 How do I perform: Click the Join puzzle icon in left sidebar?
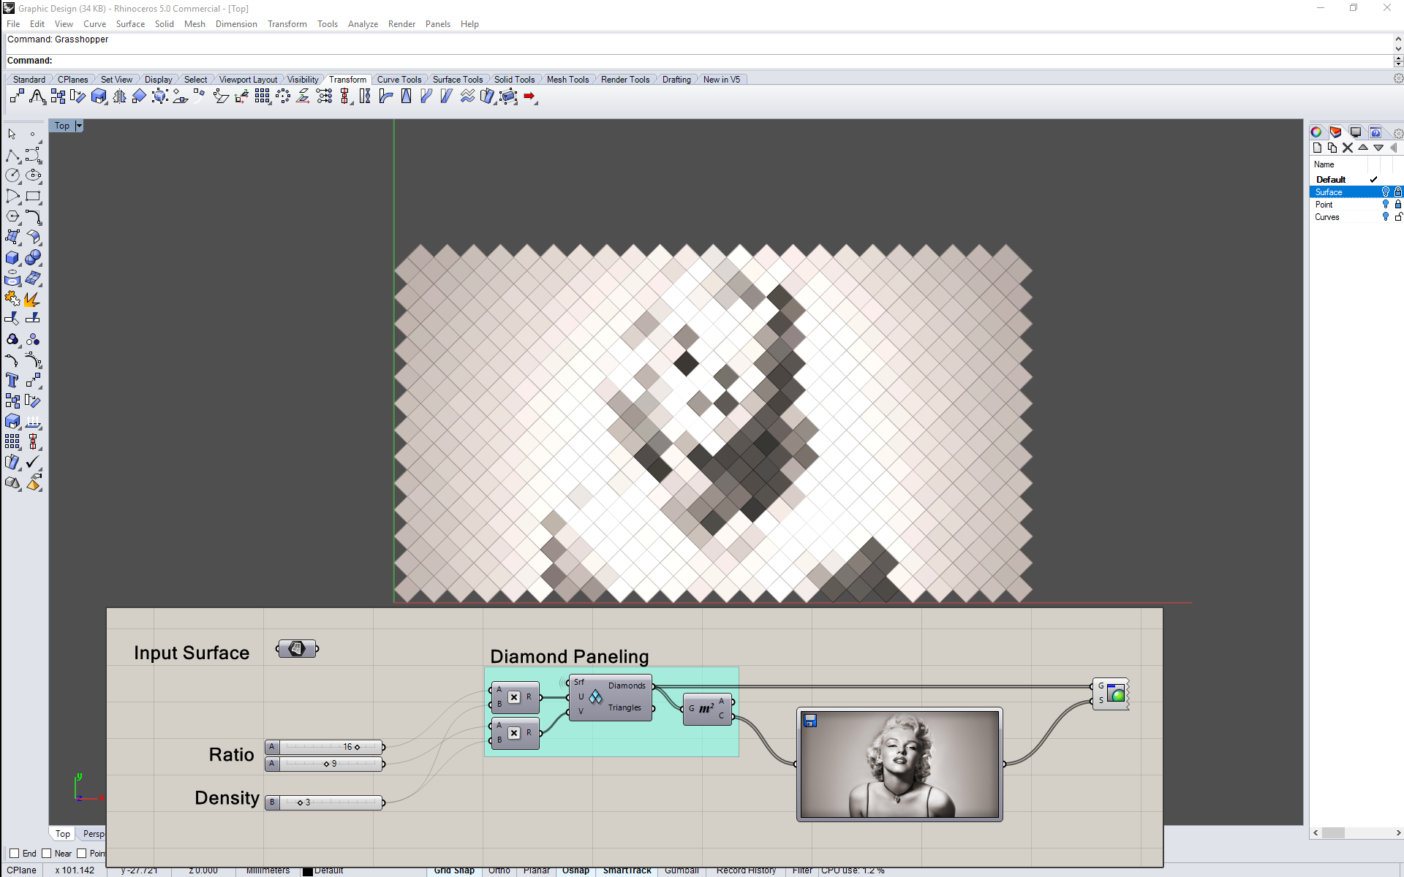[12, 300]
